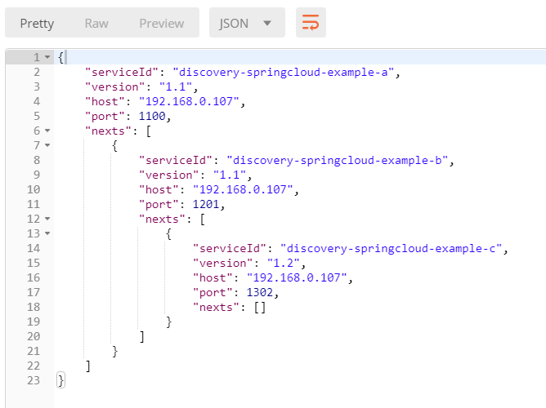
Task: Toggle the line wrap icon
Action: click(311, 23)
